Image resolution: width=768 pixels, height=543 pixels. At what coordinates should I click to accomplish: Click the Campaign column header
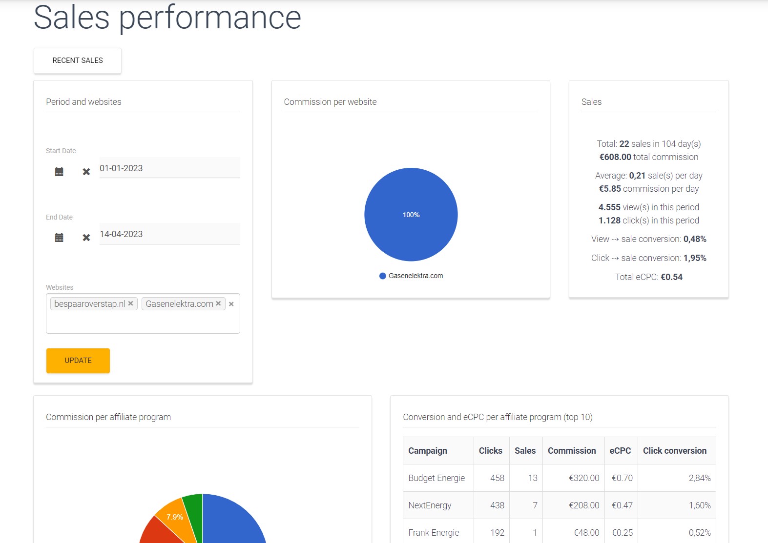[x=438, y=451]
